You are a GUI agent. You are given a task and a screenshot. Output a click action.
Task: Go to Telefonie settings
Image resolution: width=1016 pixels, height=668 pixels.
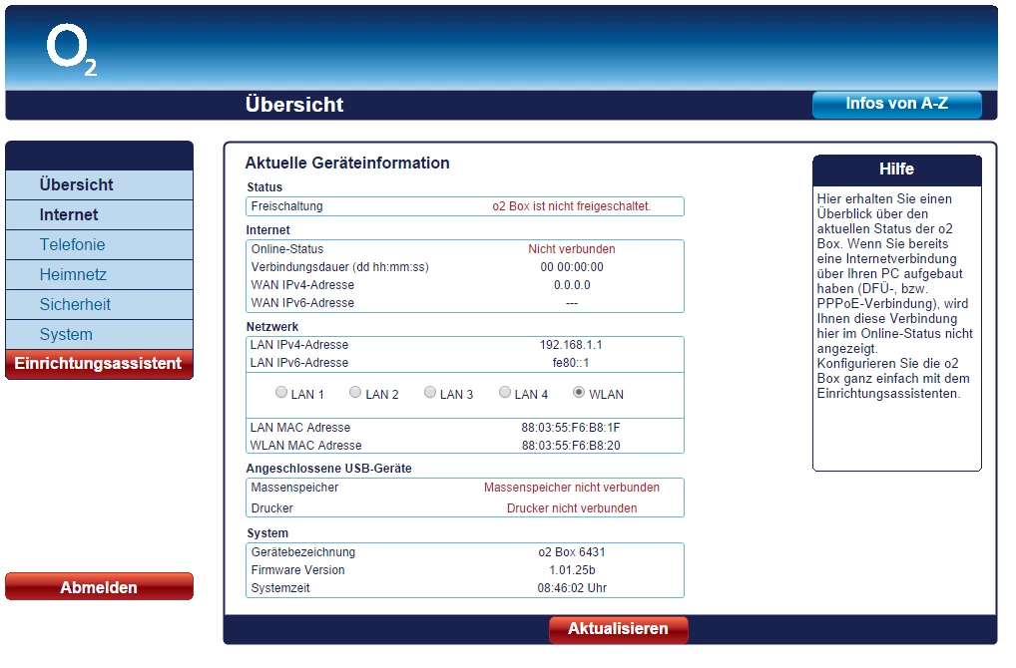[99, 244]
